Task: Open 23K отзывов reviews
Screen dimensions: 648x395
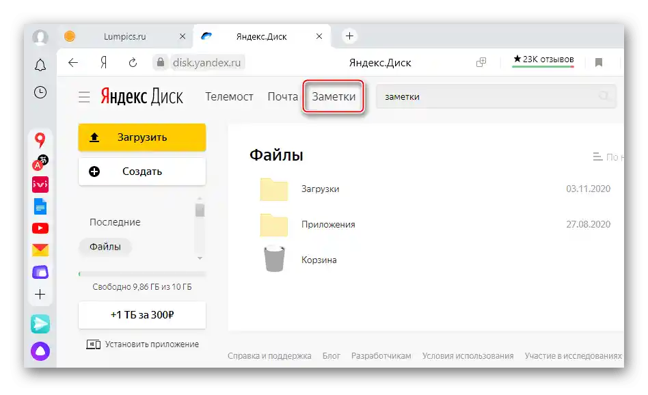Action: tap(543, 60)
